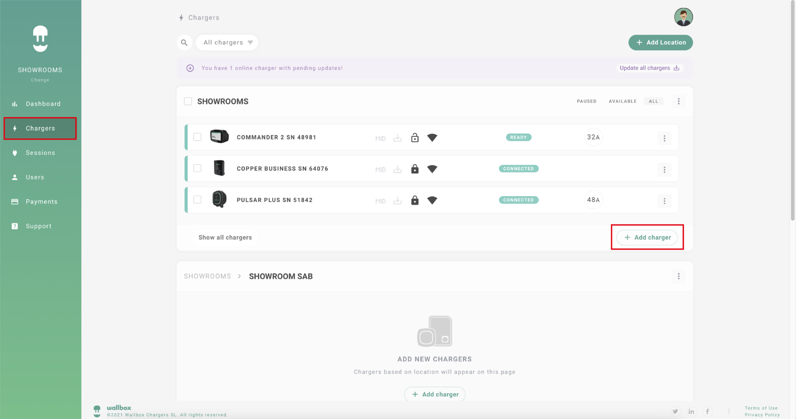Click the Wi-Fi icon for Copper Business
Image resolution: width=796 pixels, height=419 pixels.
pos(432,169)
